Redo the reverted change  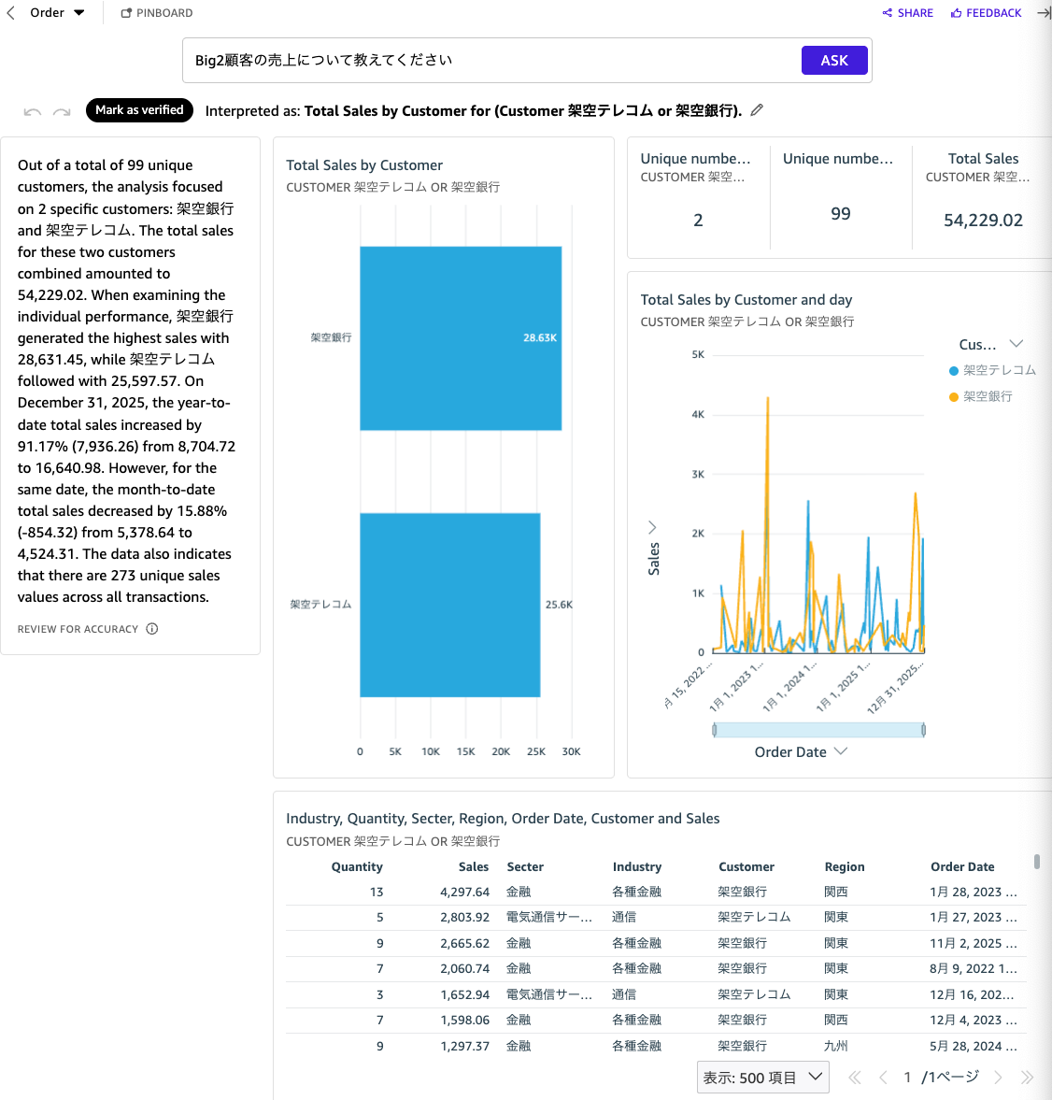tap(62, 110)
